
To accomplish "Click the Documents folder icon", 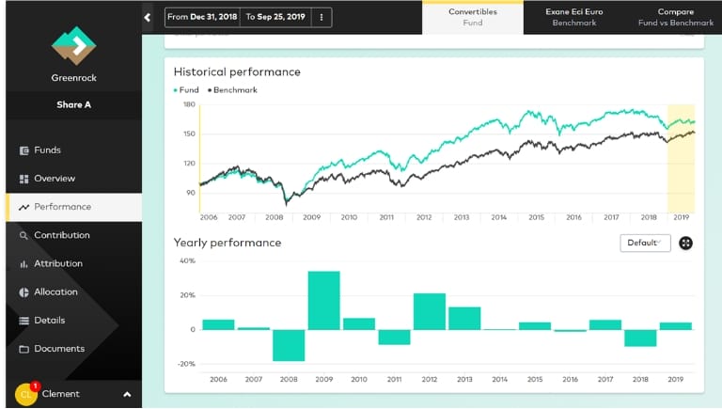I will pos(24,349).
